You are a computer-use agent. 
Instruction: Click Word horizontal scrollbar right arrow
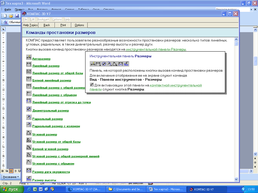pyautogui.click(x=251, y=171)
